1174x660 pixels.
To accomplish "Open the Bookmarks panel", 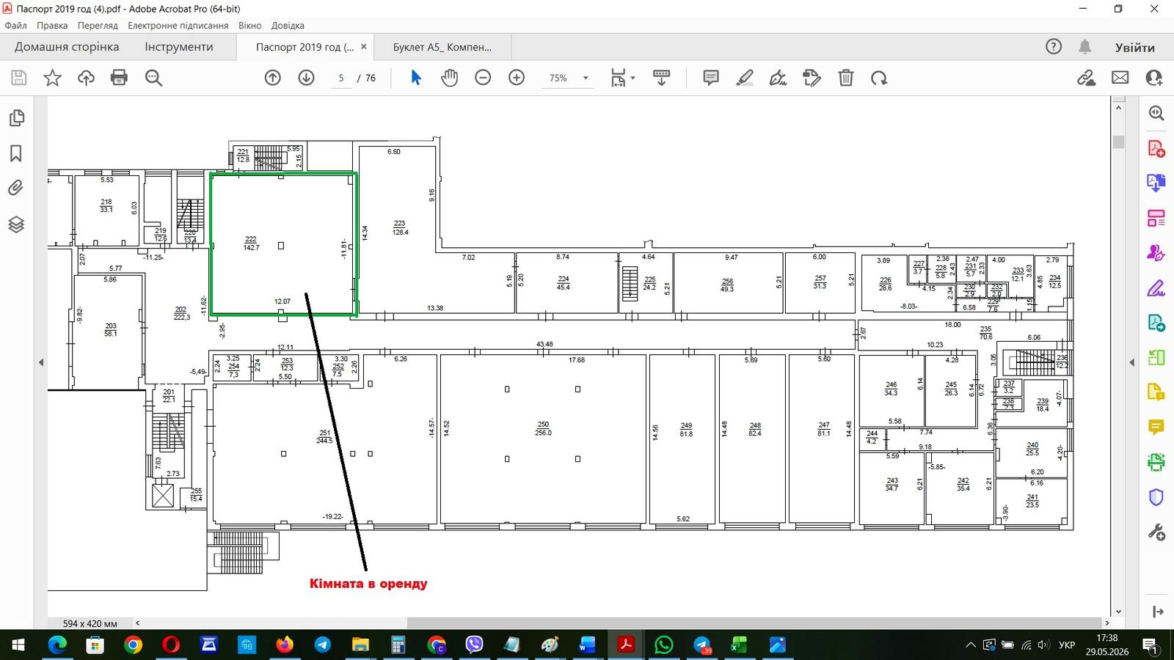I will click(16, 153).
